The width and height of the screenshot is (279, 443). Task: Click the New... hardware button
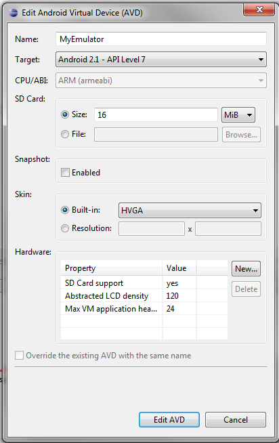click(246, 269)
